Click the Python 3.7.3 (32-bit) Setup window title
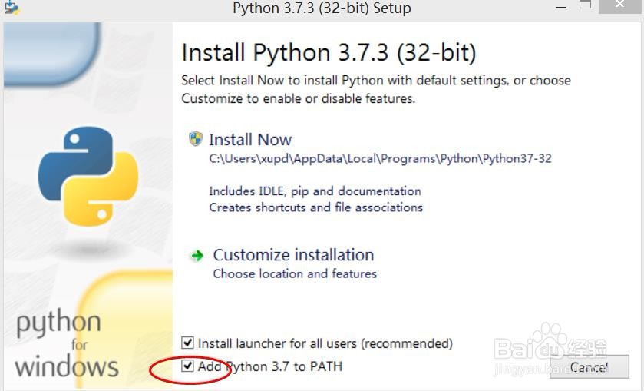 [322, 8]
